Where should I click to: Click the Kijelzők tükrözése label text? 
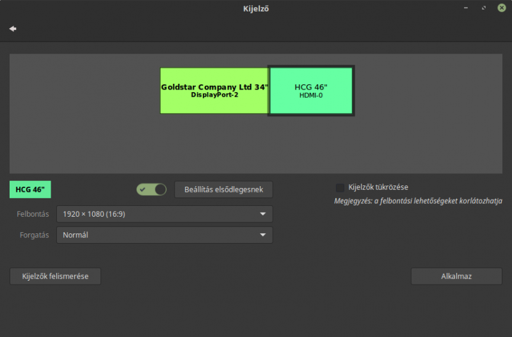378,187
